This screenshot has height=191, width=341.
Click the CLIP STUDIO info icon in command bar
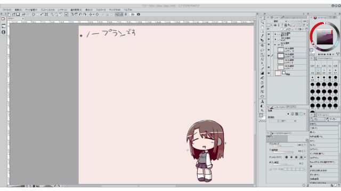point(139,14)
